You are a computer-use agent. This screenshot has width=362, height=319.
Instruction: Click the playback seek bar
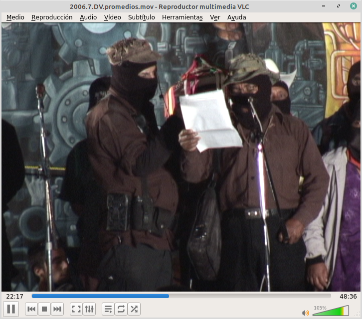click(x=181, y=296)
